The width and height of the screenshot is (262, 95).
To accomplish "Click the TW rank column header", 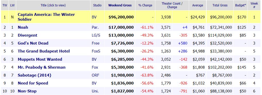I will point(5,5).
